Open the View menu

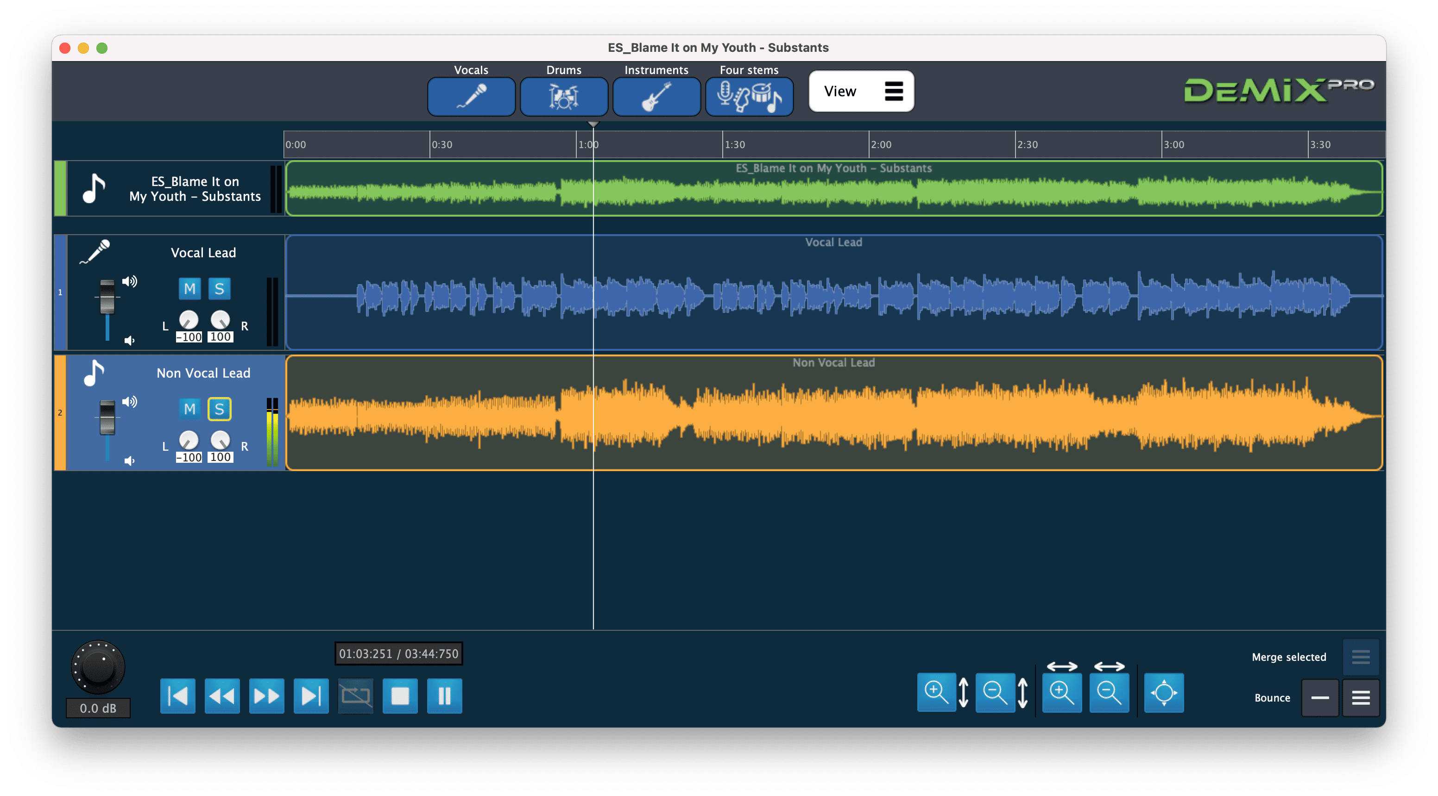click(x=861, y=91)
